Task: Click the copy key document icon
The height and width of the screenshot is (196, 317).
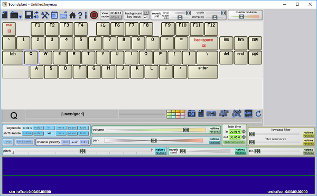Action: click(201, 114)
